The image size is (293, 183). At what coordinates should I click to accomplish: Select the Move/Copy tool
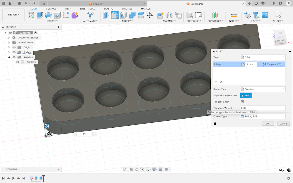coord(150,15)
